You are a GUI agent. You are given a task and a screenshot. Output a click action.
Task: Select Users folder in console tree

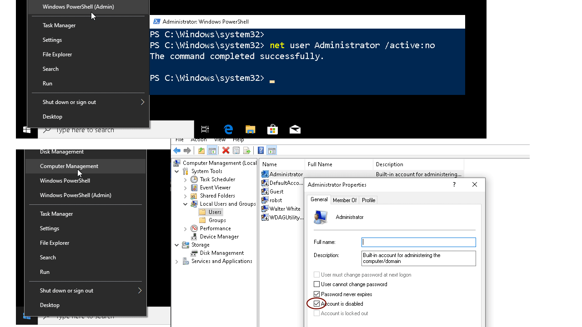211,212
